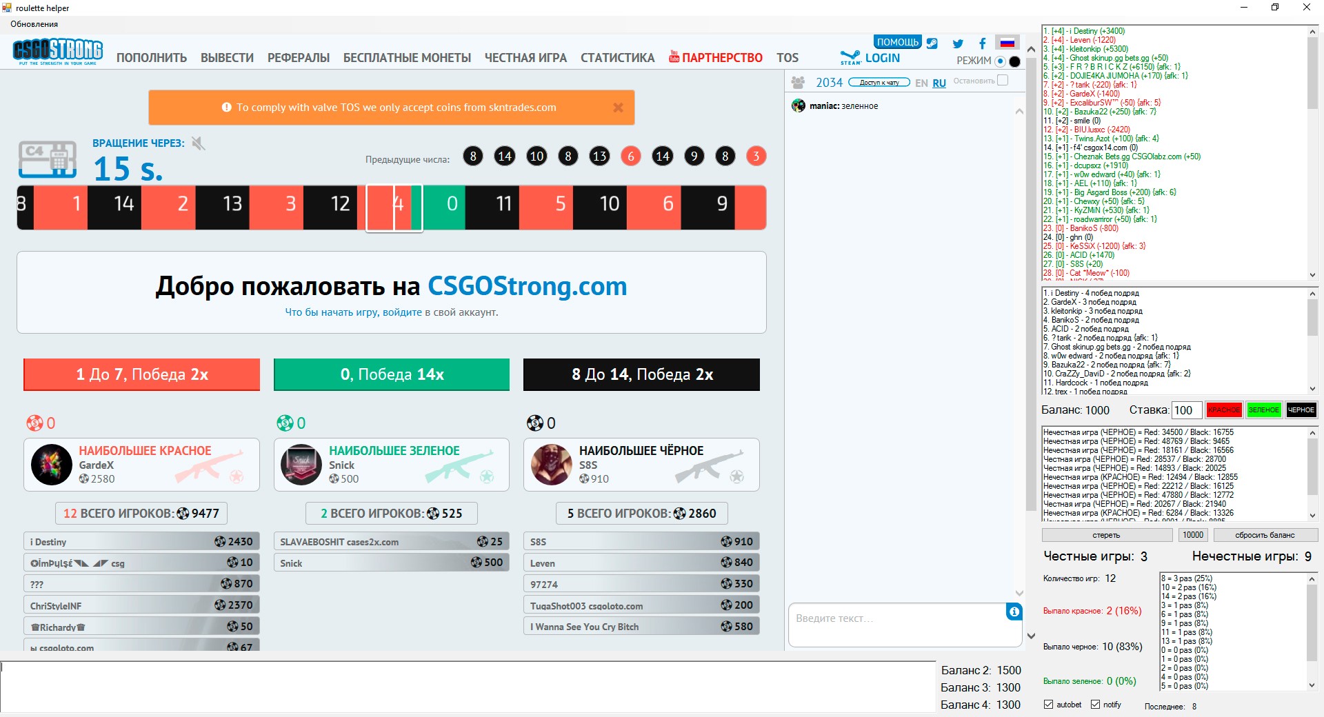The width and height of the screenshot is (1324, 717).
Task: Click the сбросить баланс button
Action: (x=1265, y=535)
